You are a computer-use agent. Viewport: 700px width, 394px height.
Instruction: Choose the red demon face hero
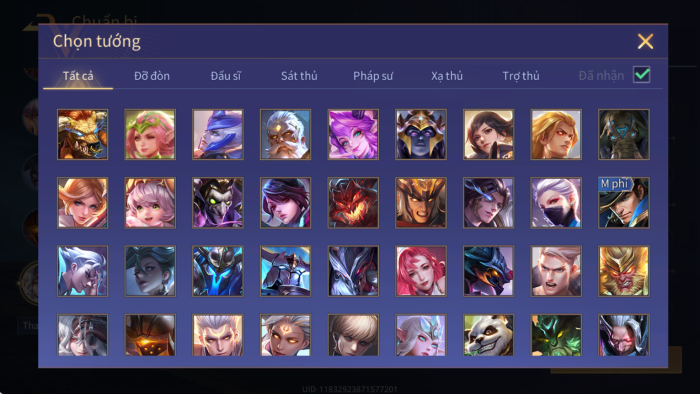pos(353,203)
